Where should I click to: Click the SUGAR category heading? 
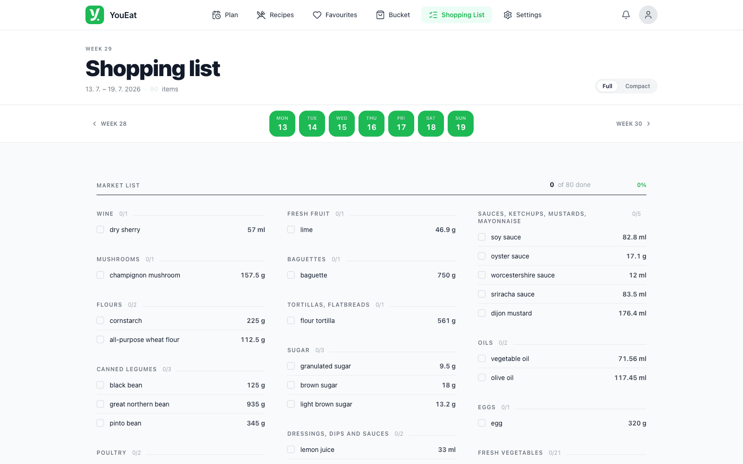coord(298,350)
